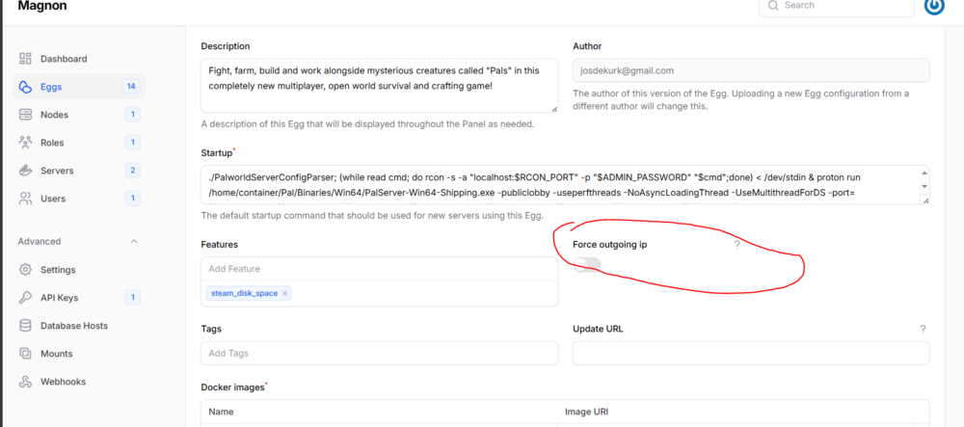Go to the API Keys page
This screenshot has height=427, width=964.
tap(79, 298)
